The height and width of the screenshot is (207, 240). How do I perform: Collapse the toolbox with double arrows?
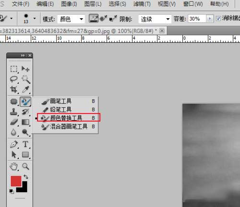tap(23, 56)
